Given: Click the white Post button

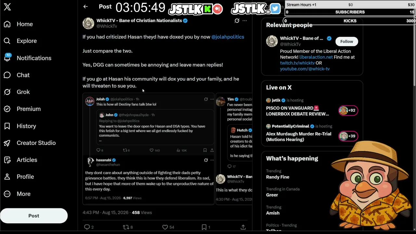Looking at the screenshot, I should pyautogui.click(x=34, y=216).
